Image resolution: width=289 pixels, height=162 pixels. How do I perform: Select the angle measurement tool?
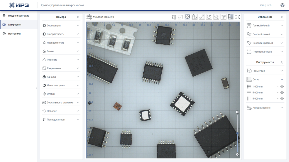tap(216, 17)
